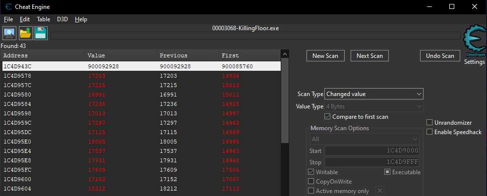Select the result row with address 1C4D9598
Image resolution: width=487 pixels, height=196 pixels.
(141, 113)
